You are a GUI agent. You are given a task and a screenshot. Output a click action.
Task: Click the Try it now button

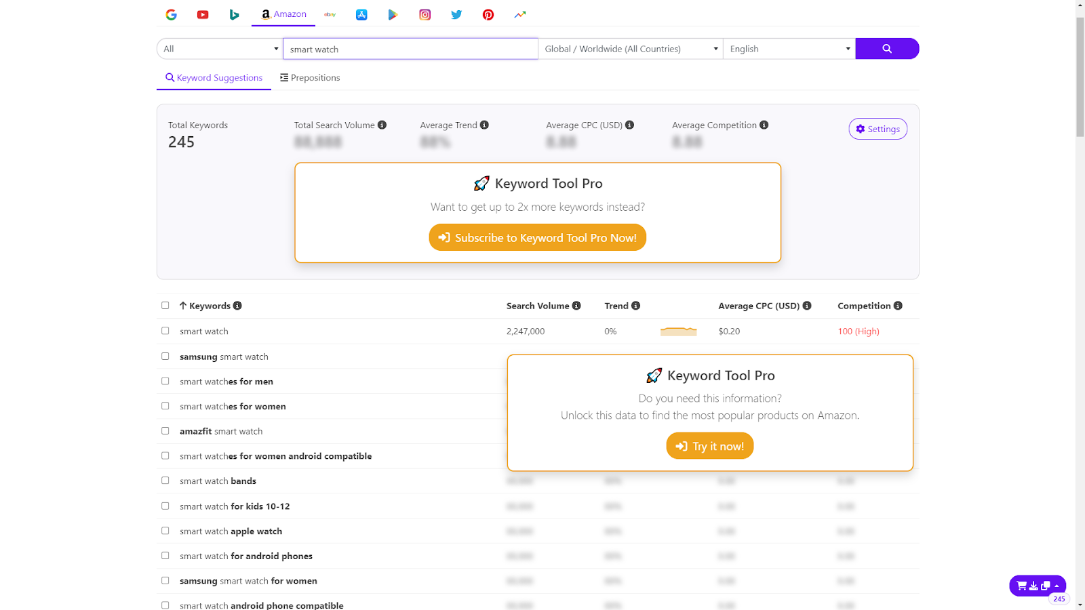click(x=710, y=446)
